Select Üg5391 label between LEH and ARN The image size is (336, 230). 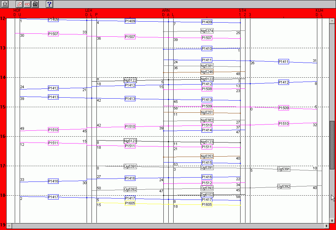point(130,166)
